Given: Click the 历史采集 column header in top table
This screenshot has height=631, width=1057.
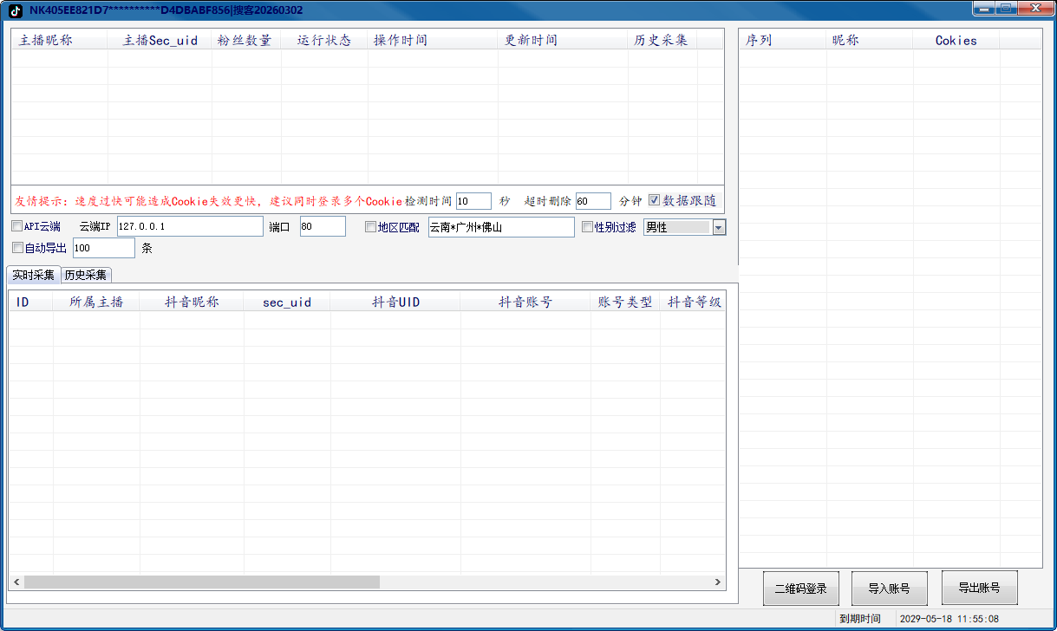Looking at the screenshot, I should [x=662, y=40].
